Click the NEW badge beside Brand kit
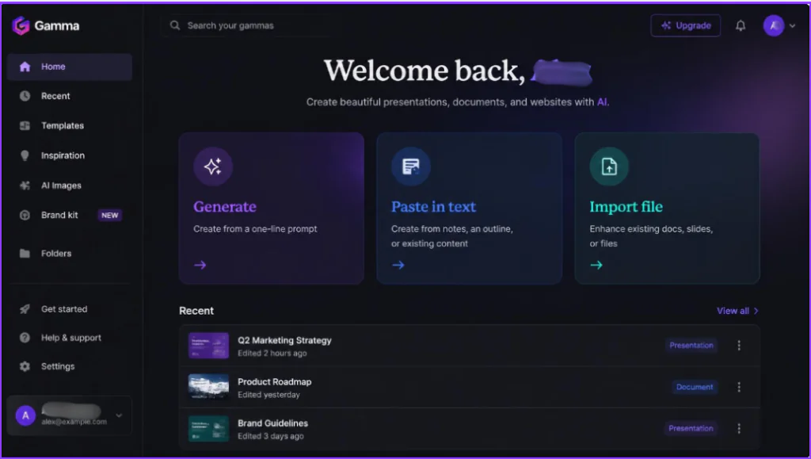The height and width of the screenshot is (459, 811). [x=109, y=216]
